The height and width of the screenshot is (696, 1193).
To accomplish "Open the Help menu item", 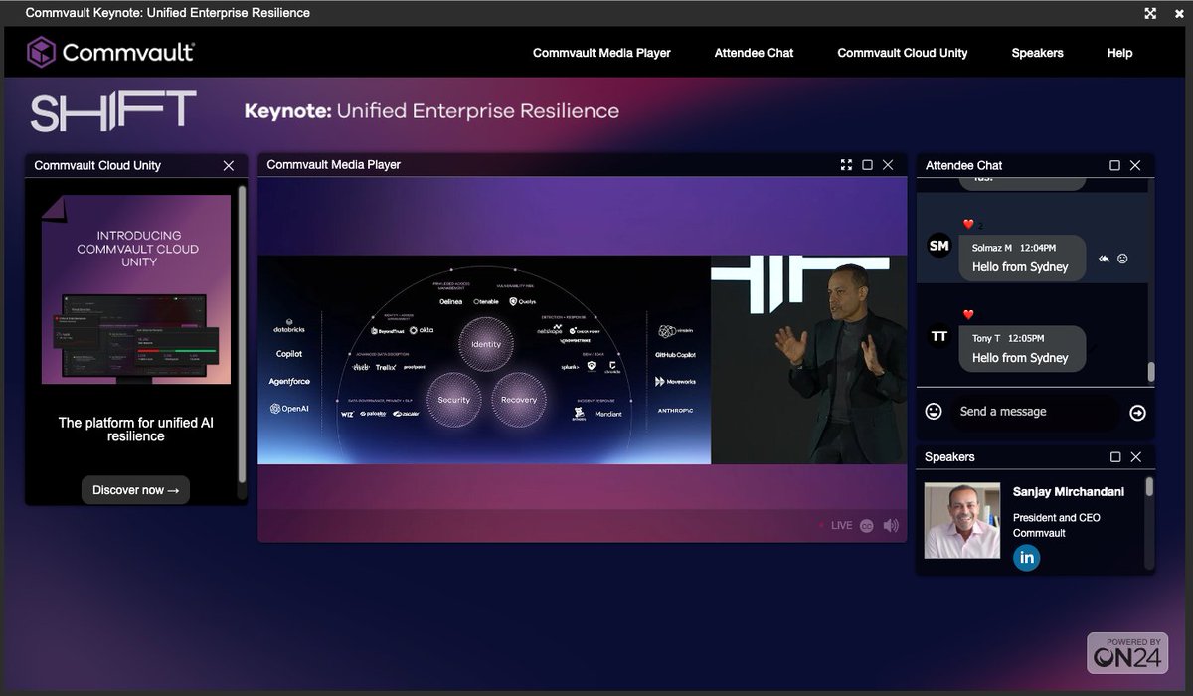I will pyautogui.click(x=1119, y=53).
